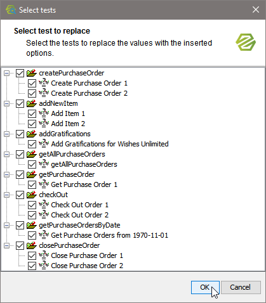Click the addGratifications folder icon
Viewport: 266px width, 303px height.
[x=32, y=134]
